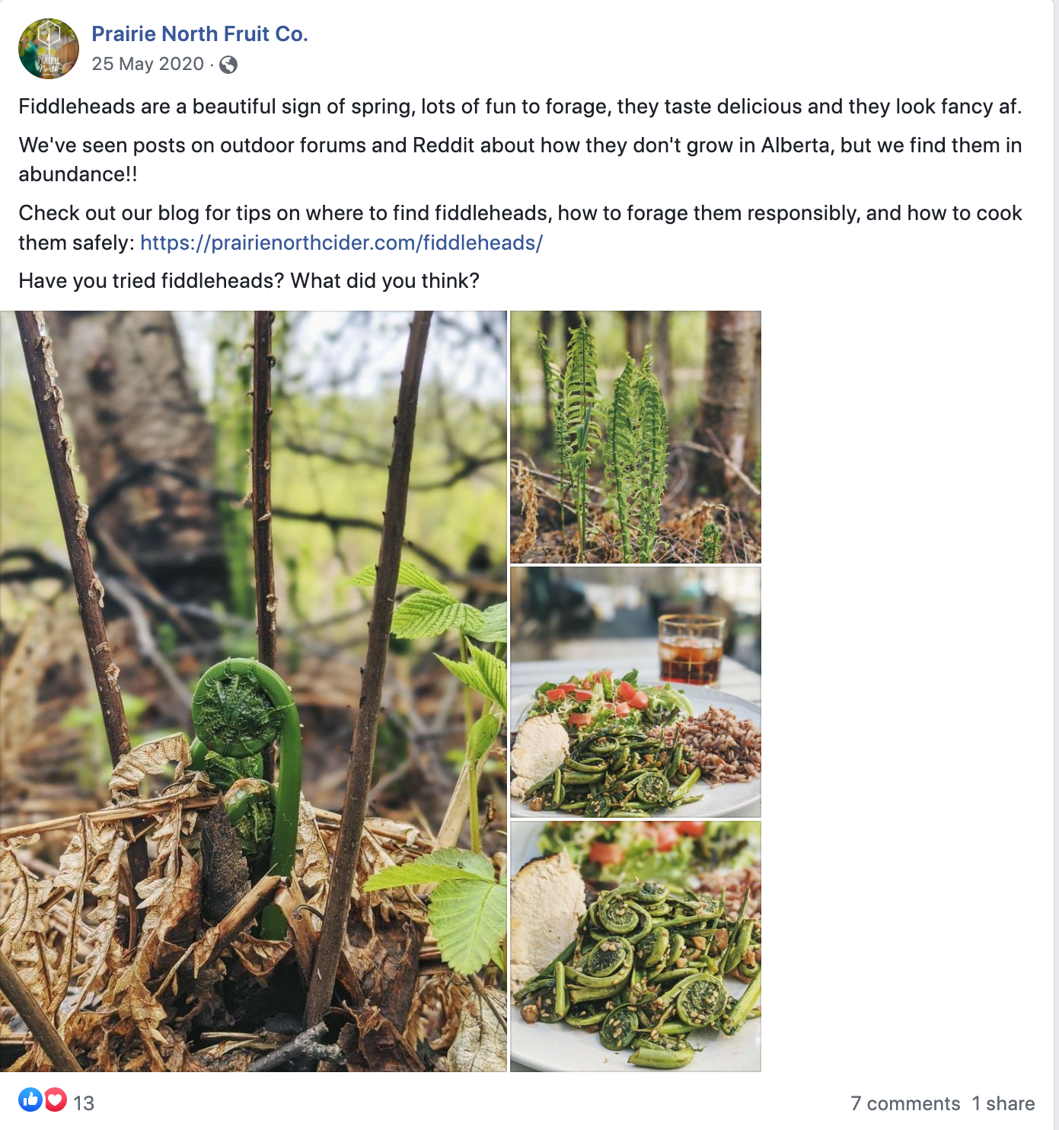View the 7 comments on the post

pyautogui.click(x=904, y=1103)
